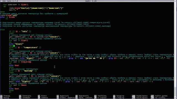This screenshot has width=177, height=99.
Task: Click the 'for out in $imyatemp' line
Action: 20,62
